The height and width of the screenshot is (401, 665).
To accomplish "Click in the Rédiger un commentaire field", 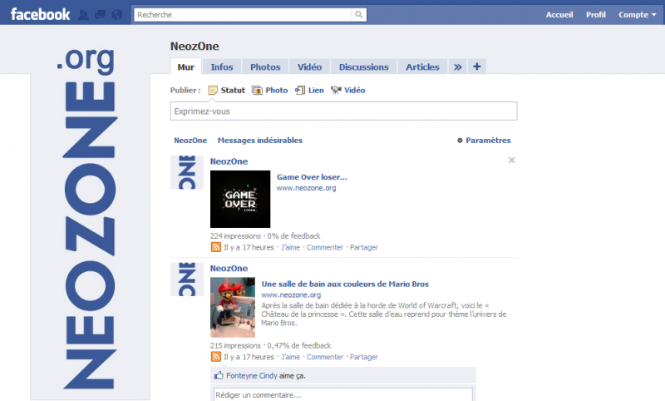I will (x=342, y=394).
